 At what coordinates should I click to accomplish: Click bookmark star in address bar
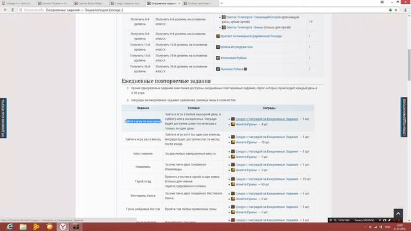(x=396, y=10)
